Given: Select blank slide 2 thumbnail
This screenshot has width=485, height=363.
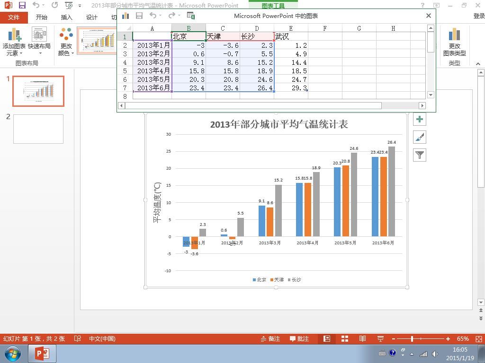Looking at the screenshot, I should pyautogui.click(x=38, y=129).
